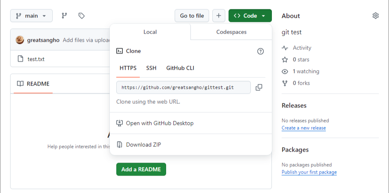Toggle the green Code dropdown

250,16
